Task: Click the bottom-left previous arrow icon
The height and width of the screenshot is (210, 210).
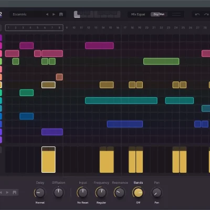Action: [x=1, y=193]
